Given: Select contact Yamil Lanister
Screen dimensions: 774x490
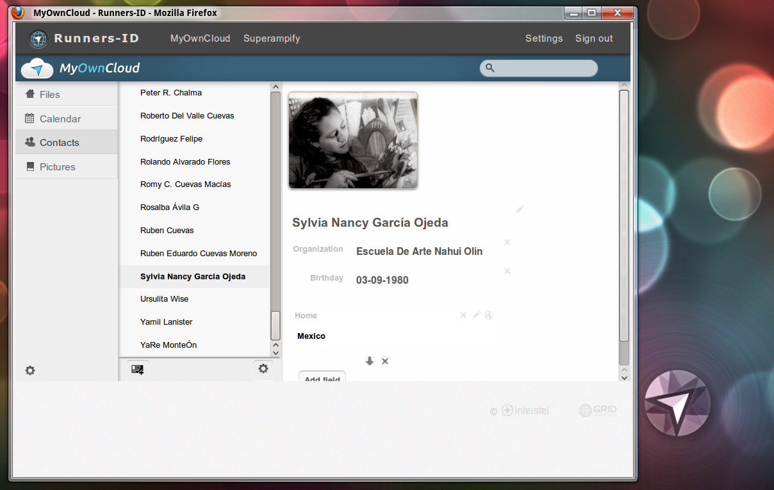Looking at the screenshot, I should click(167, 322).
